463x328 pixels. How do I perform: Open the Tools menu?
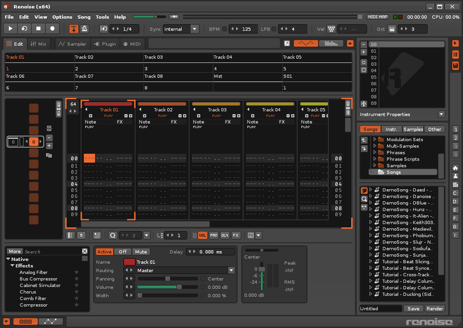pyautogui.click(x=102, y=17)
